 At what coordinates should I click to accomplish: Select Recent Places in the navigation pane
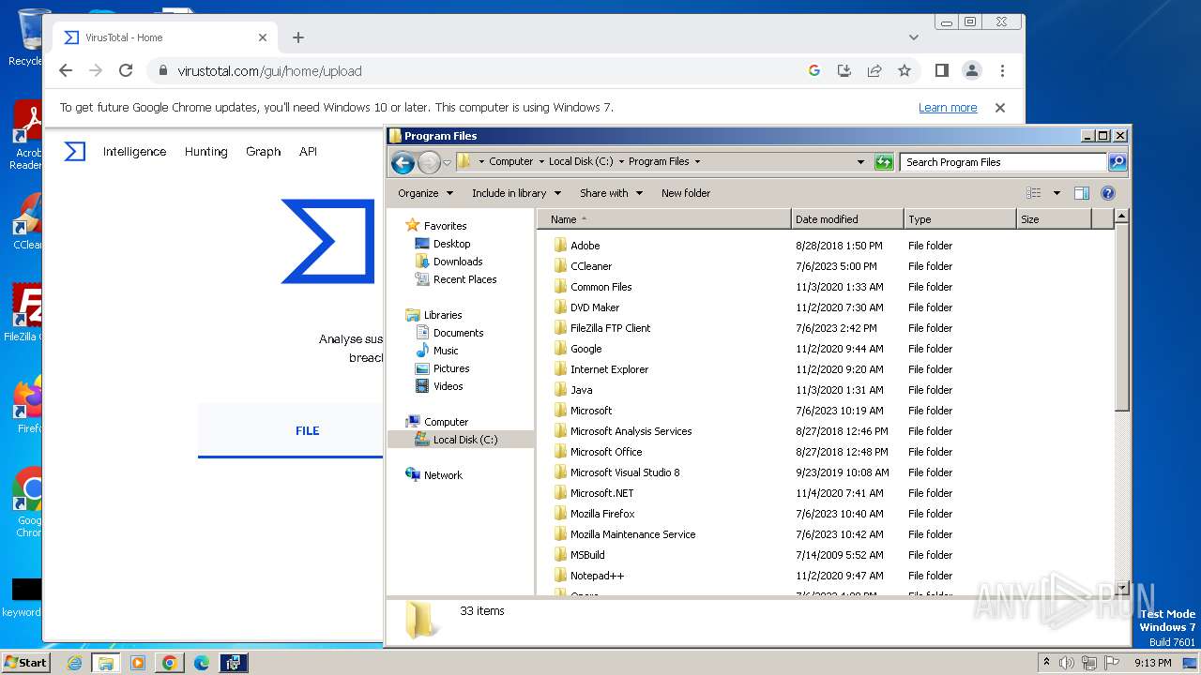coord(456,279)
